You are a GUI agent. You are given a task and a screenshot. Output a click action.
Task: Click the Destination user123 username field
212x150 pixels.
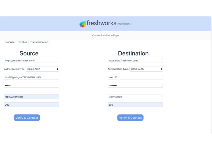click(x=135, y=77)
